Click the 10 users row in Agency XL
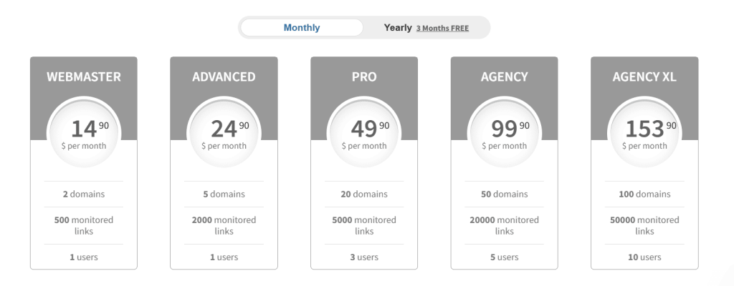This screenshot has width=734, height=286. (x=644, y=257)
